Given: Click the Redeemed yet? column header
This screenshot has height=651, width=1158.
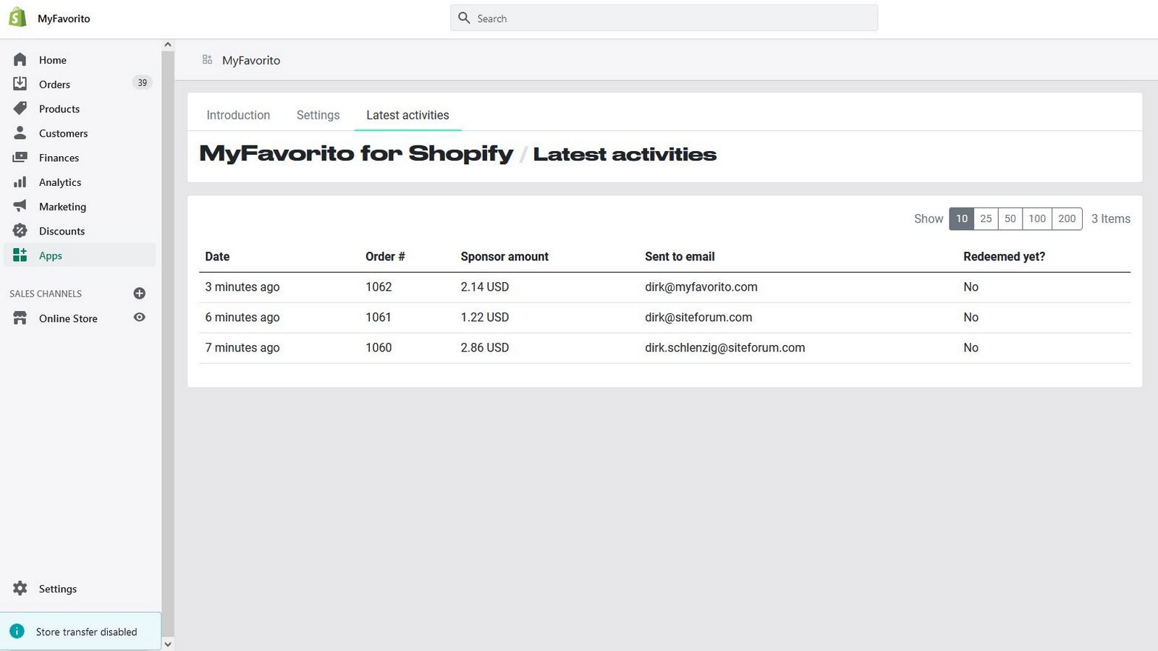Looking at the screenshot, I should pyautogui.click(x=1004, y=256).
